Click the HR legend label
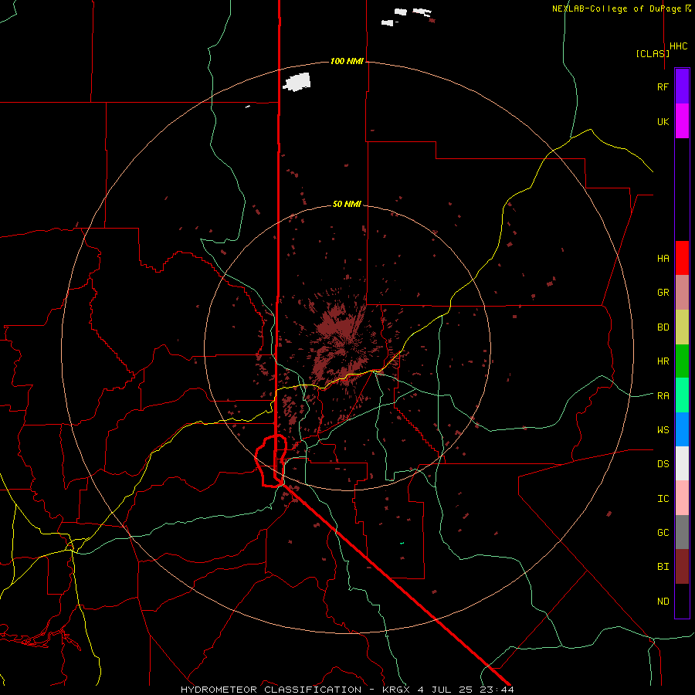This screenshot has height=695, width=695. point(663,361)
